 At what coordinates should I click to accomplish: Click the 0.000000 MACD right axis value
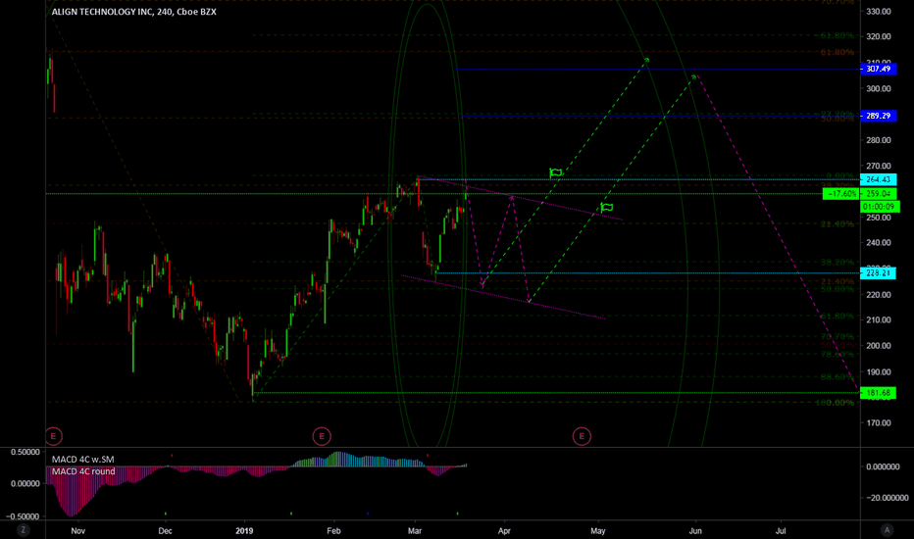883,466
